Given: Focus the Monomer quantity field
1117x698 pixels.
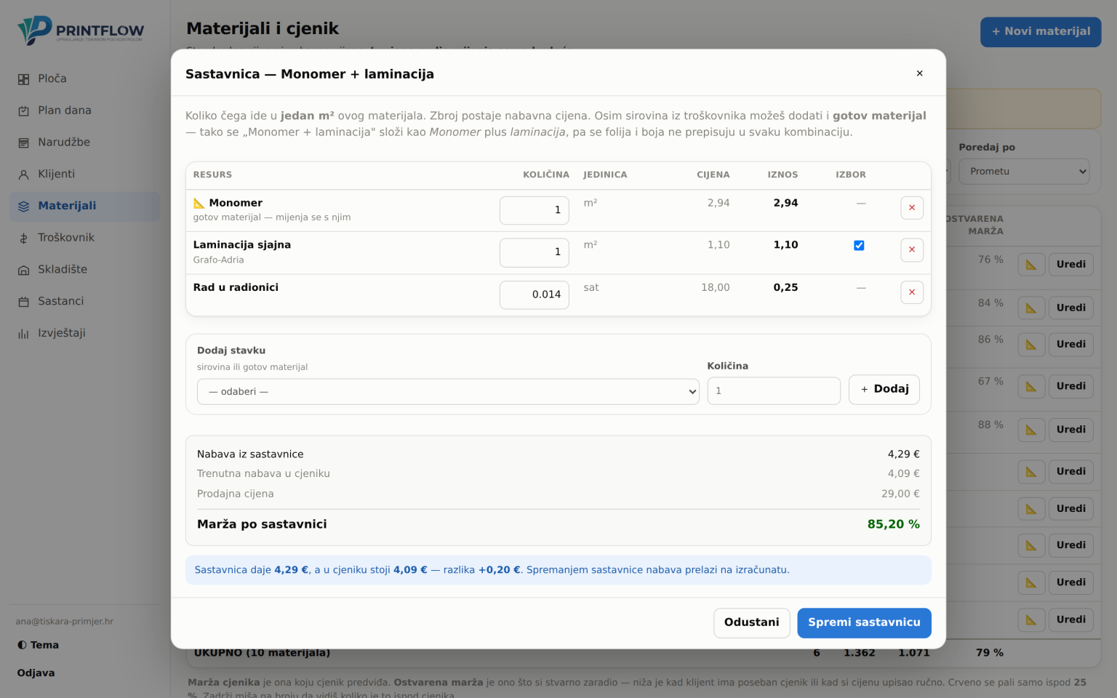Looking at the screenshot, I should [535, 211].
